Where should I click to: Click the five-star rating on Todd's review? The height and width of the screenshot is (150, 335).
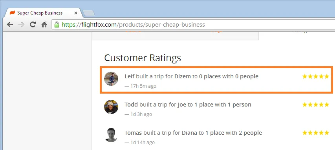point(315,105)
